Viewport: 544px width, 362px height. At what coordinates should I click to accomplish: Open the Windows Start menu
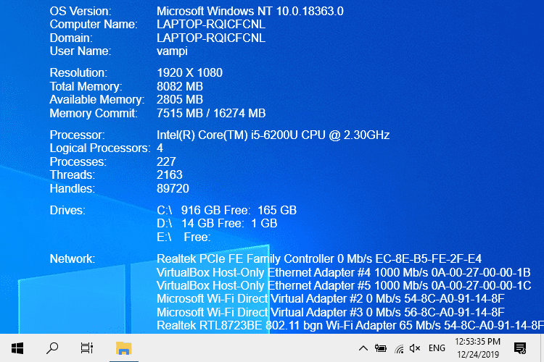pyautogui.click(x=17, y=348)
